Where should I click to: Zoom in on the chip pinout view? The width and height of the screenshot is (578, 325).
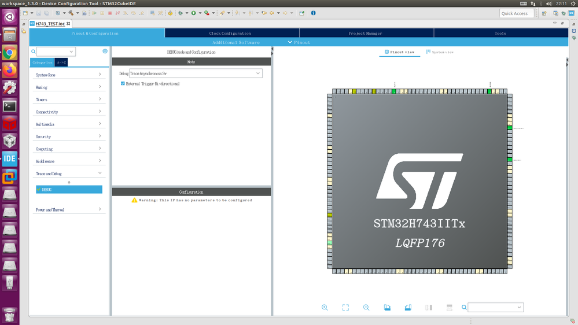325,307
